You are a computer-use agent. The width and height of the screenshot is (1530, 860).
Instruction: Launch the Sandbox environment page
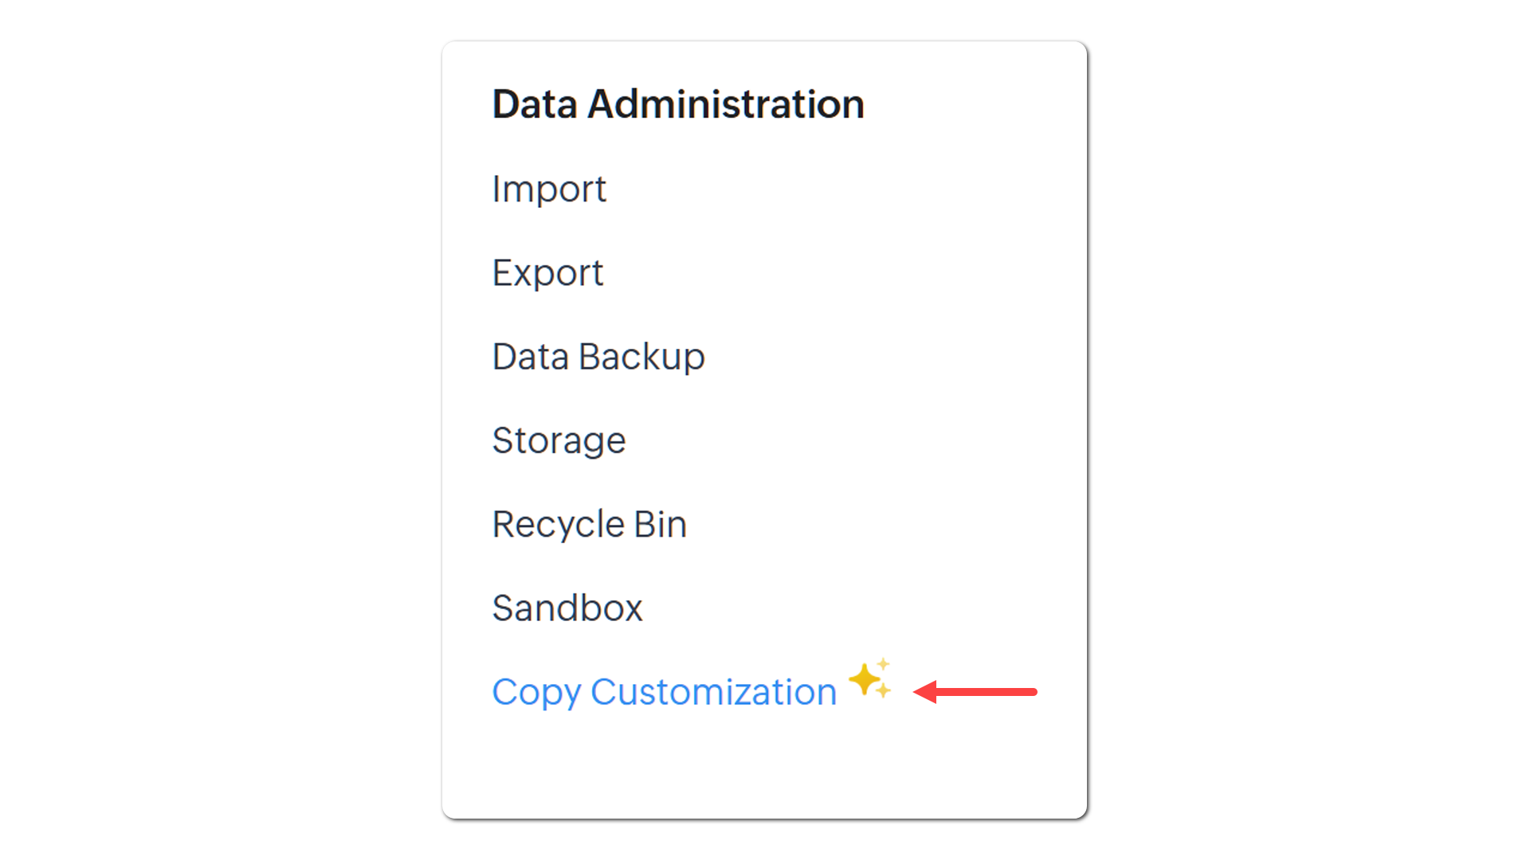pos(567,608)
